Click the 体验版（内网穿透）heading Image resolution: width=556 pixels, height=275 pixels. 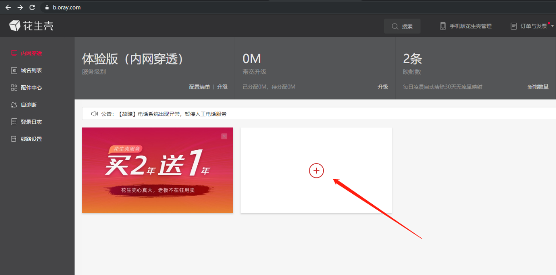point(133,59)
